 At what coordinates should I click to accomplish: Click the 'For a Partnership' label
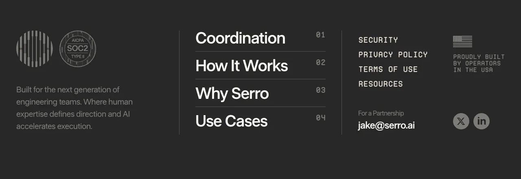[x=381, y=113]
